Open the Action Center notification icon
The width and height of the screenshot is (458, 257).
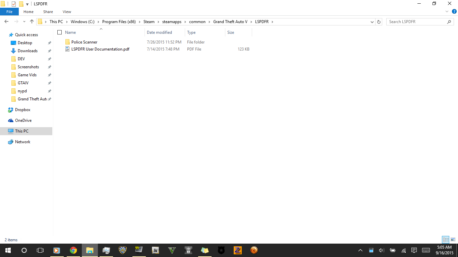(414, 250)
